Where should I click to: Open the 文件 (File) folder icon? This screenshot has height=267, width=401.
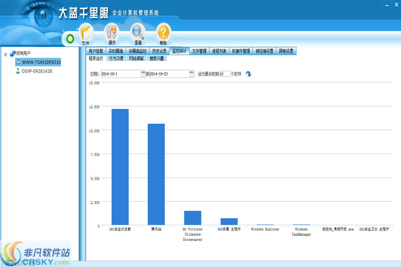(x=86, y=35)
